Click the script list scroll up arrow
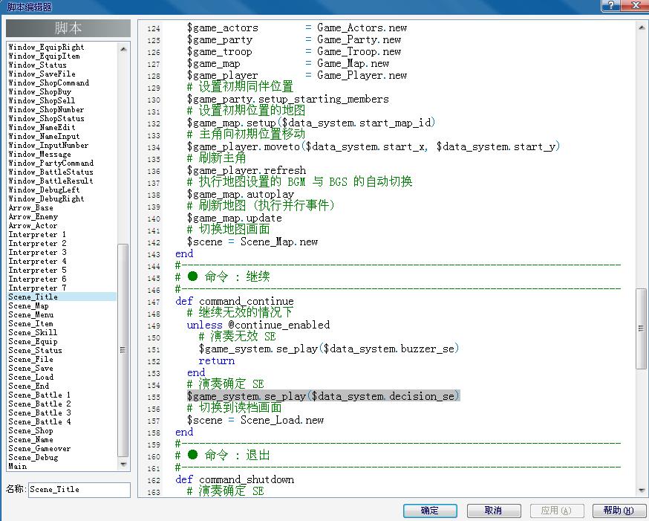This screenshot has height=521, width=649. coord(123,49)
